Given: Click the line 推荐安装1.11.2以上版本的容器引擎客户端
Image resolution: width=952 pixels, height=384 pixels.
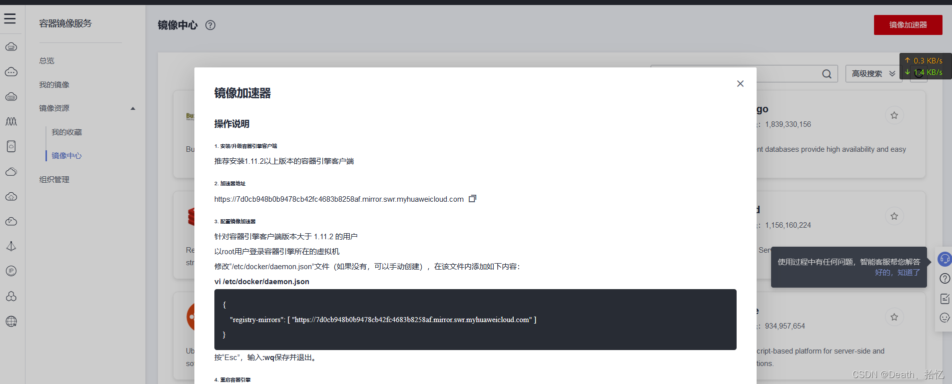Looking at the screenshot, I should click(284, 161).
